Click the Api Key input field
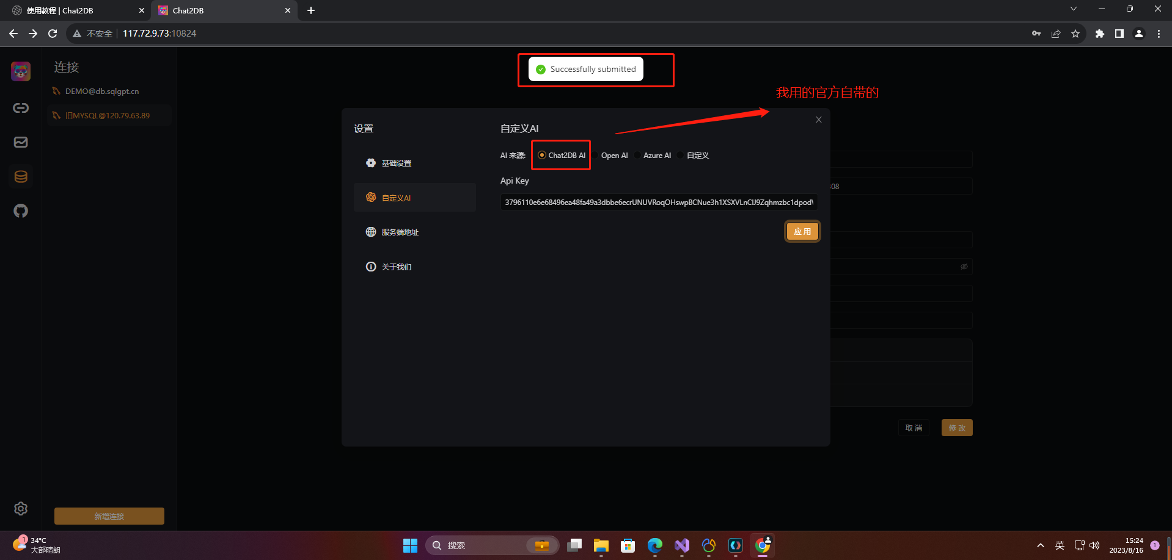The height and width of the screenshot is (560, 1172). (659, 203)
